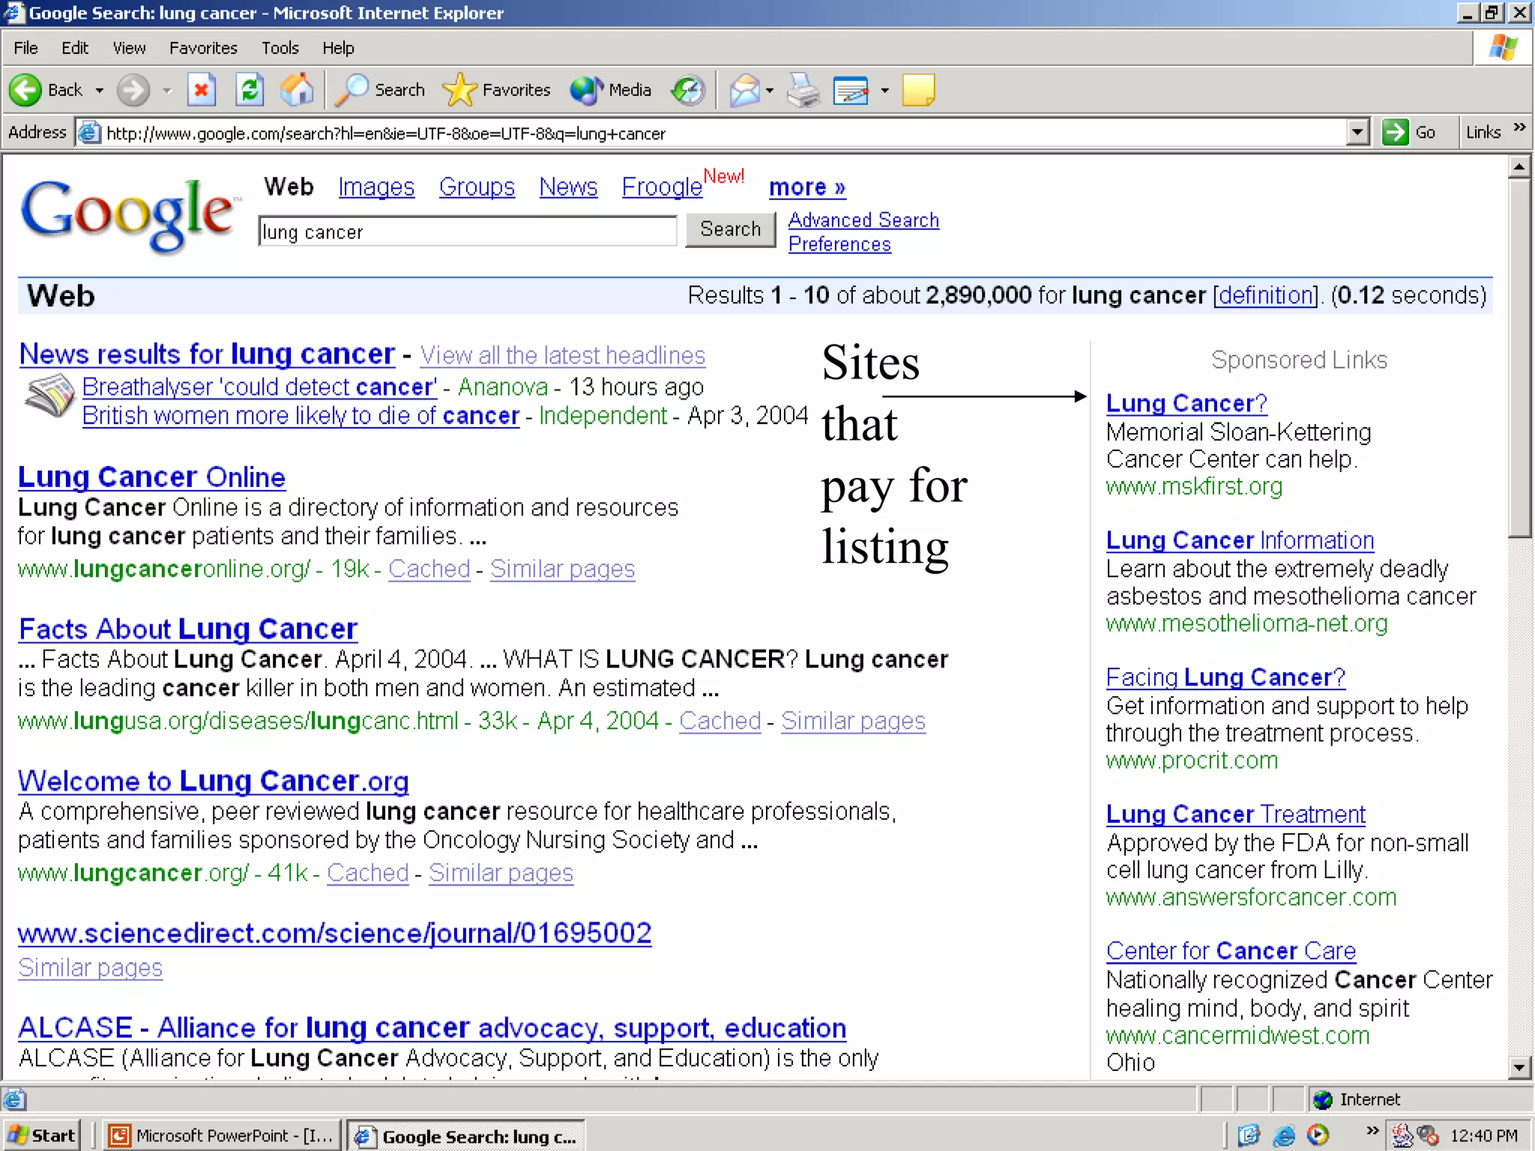Open the Favorites menu in menu bar
Viewport: 1535px width, 1151px height.
203,48
